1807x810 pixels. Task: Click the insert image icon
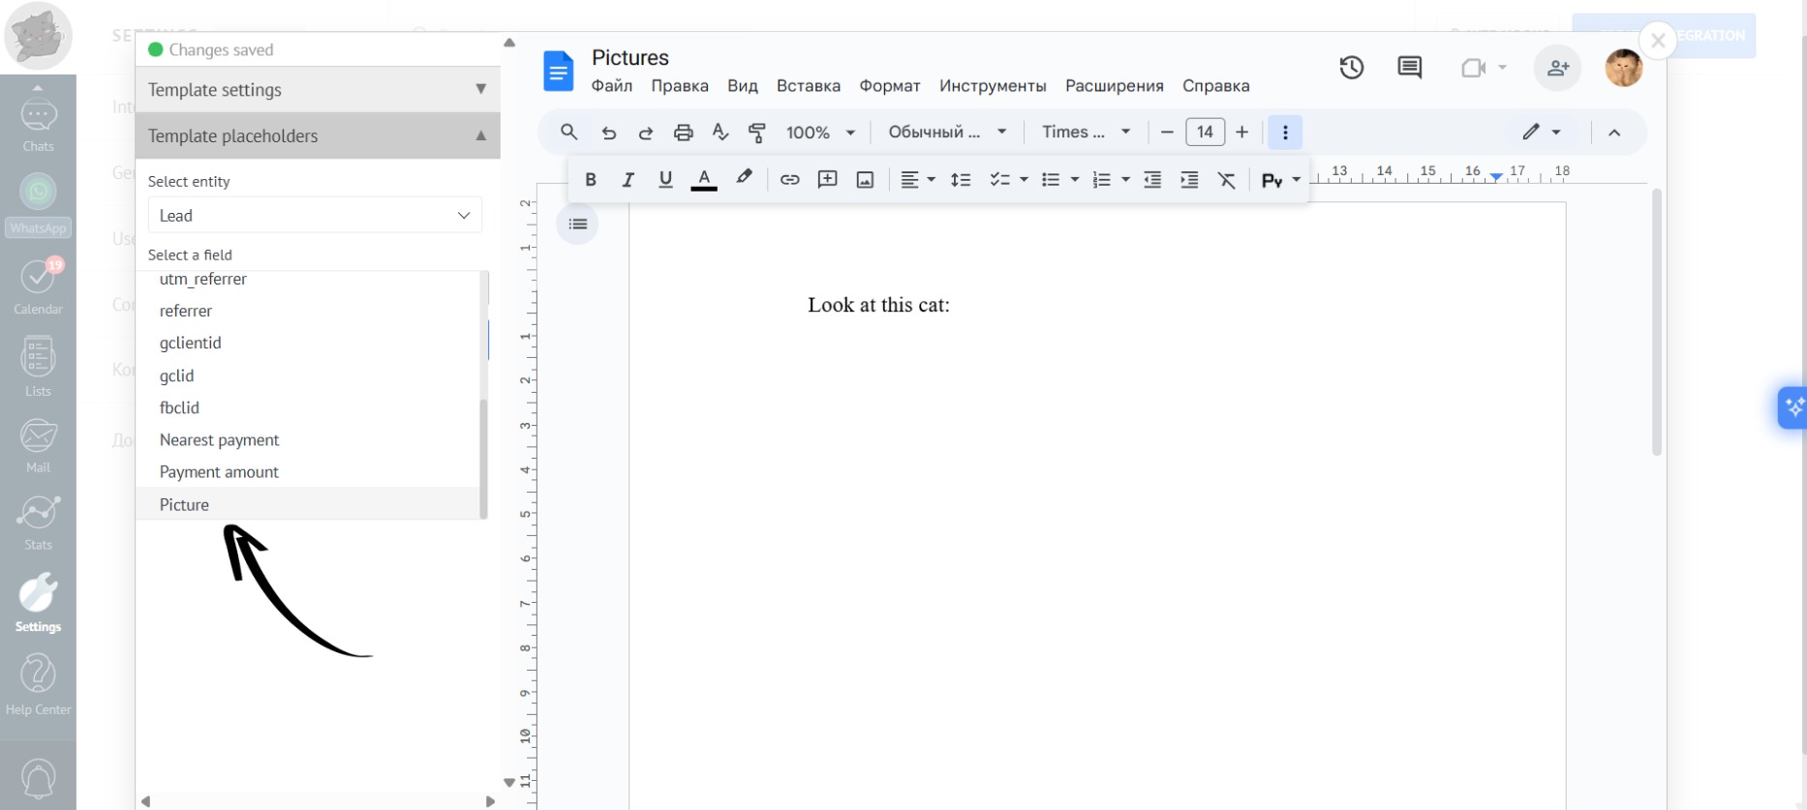point(865,180)
